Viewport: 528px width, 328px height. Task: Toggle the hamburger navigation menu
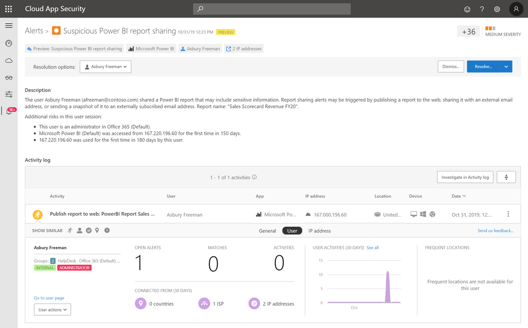[x=8, y=25]
